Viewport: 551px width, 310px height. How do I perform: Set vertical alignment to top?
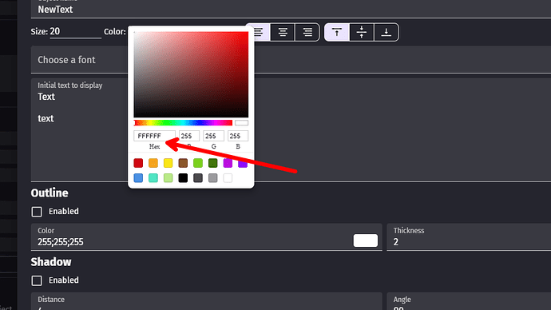(x=337, y=32)
